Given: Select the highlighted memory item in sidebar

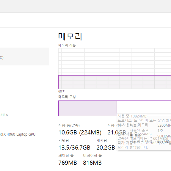Looking at the screenshot, I should point(25,57).
